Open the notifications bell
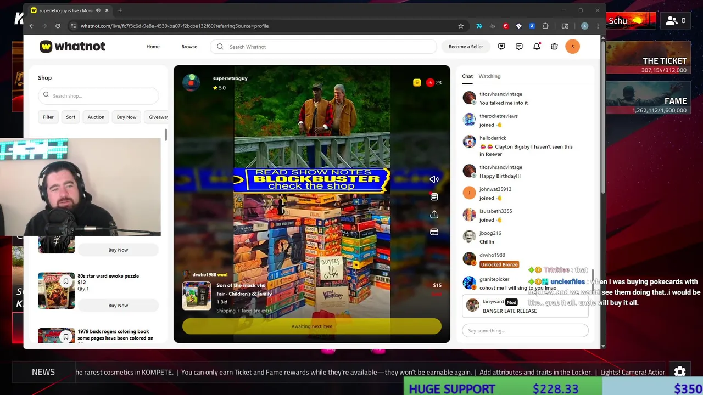The image size is (703, 395). (537, 47)
